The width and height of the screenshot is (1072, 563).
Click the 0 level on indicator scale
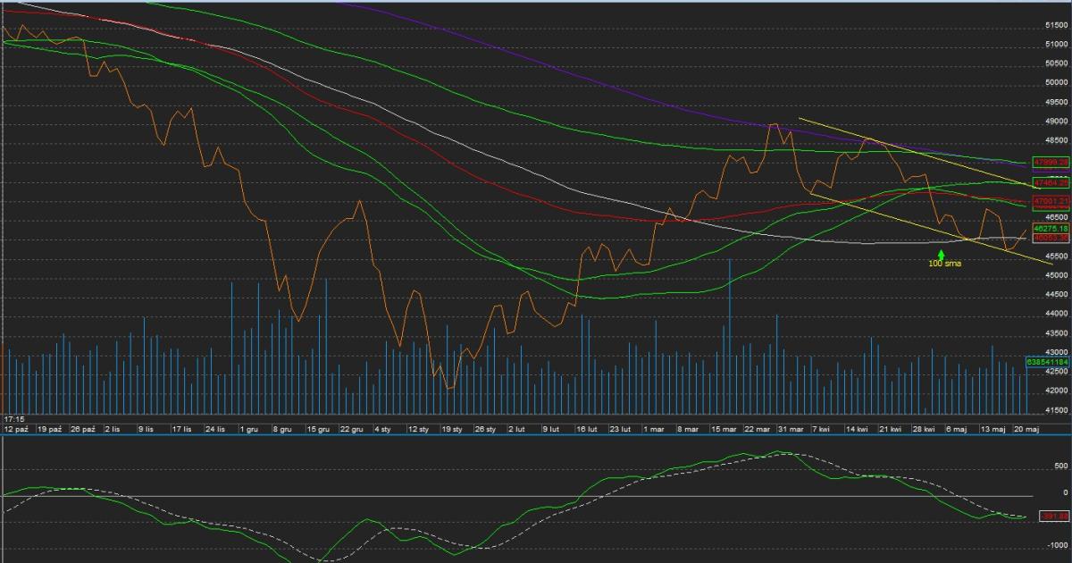pyautogui.click(x=1063, y=492)
